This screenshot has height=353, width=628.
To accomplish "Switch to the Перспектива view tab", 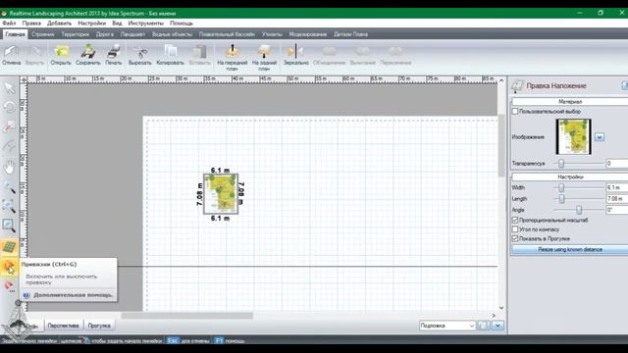I will click(63, 326).
